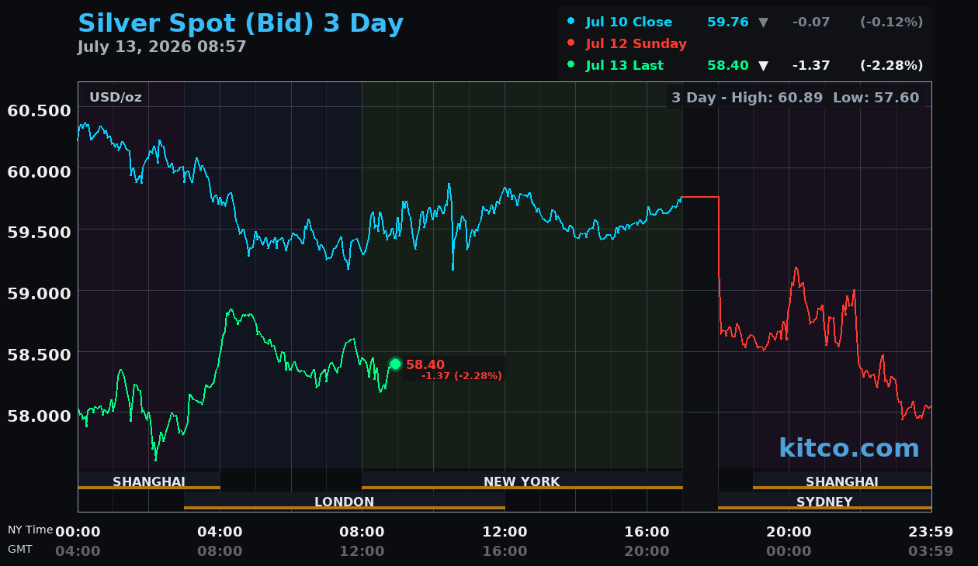Click the kitco.com watermark logo

click(x=848, y=448)
